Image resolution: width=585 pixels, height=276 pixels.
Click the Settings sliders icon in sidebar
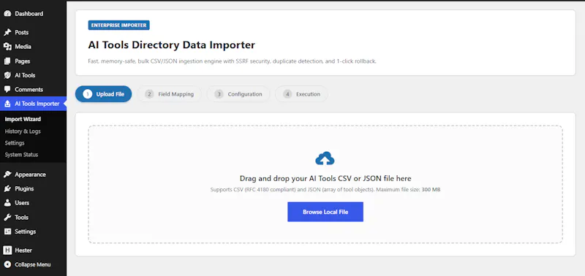(x=7, y=231)
